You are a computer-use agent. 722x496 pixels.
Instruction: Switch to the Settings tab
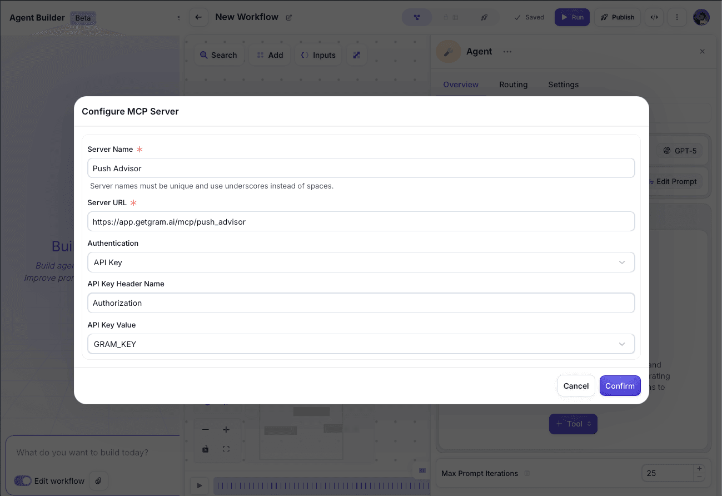click(563, 85)
